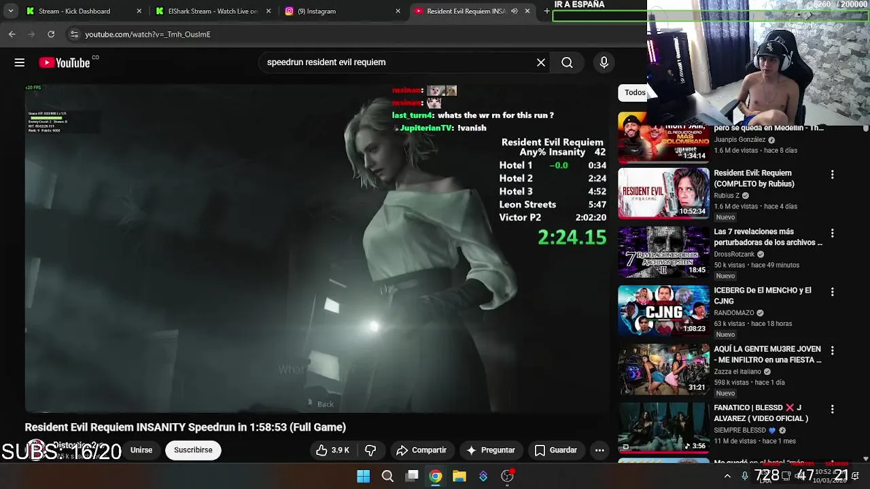Screen dimensions: 870x489
Task: Open the Windows Start menu
Action: pos(364,476)
